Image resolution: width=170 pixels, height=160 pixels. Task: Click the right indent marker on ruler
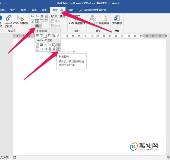coord(143,37)
